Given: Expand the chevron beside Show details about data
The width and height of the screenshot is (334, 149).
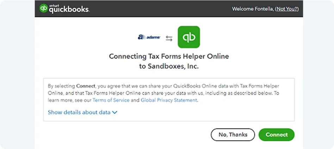Looking at the screenshot, I should [115, 112].
